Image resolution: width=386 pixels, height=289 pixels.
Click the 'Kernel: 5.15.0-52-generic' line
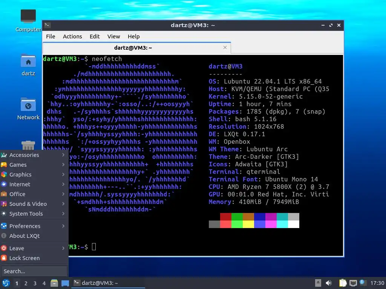pos(256,96)
